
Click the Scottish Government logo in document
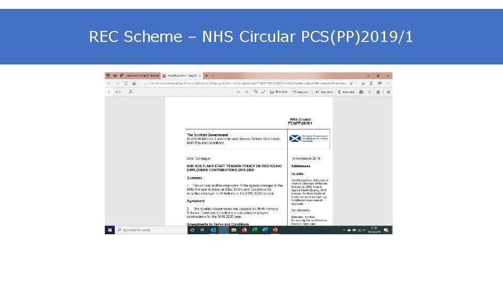click(x=308, y=138)
